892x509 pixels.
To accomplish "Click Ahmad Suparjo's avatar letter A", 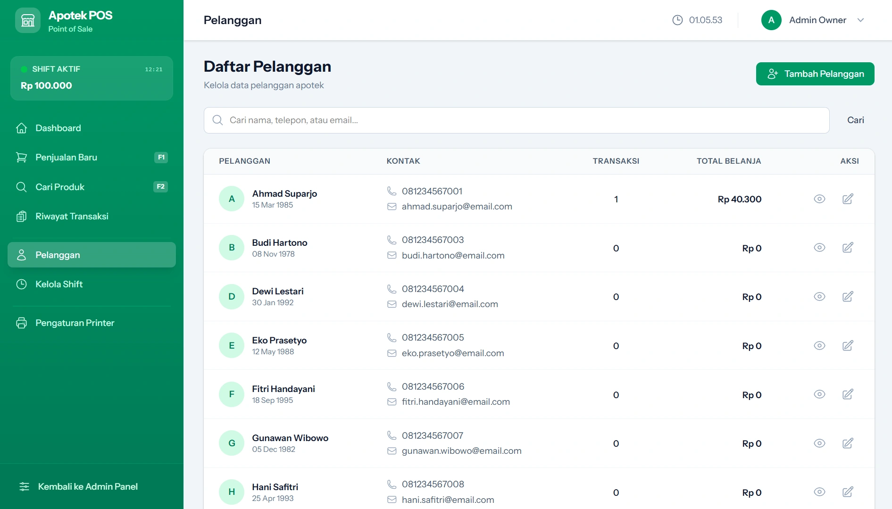I will [x=232, y=199].
